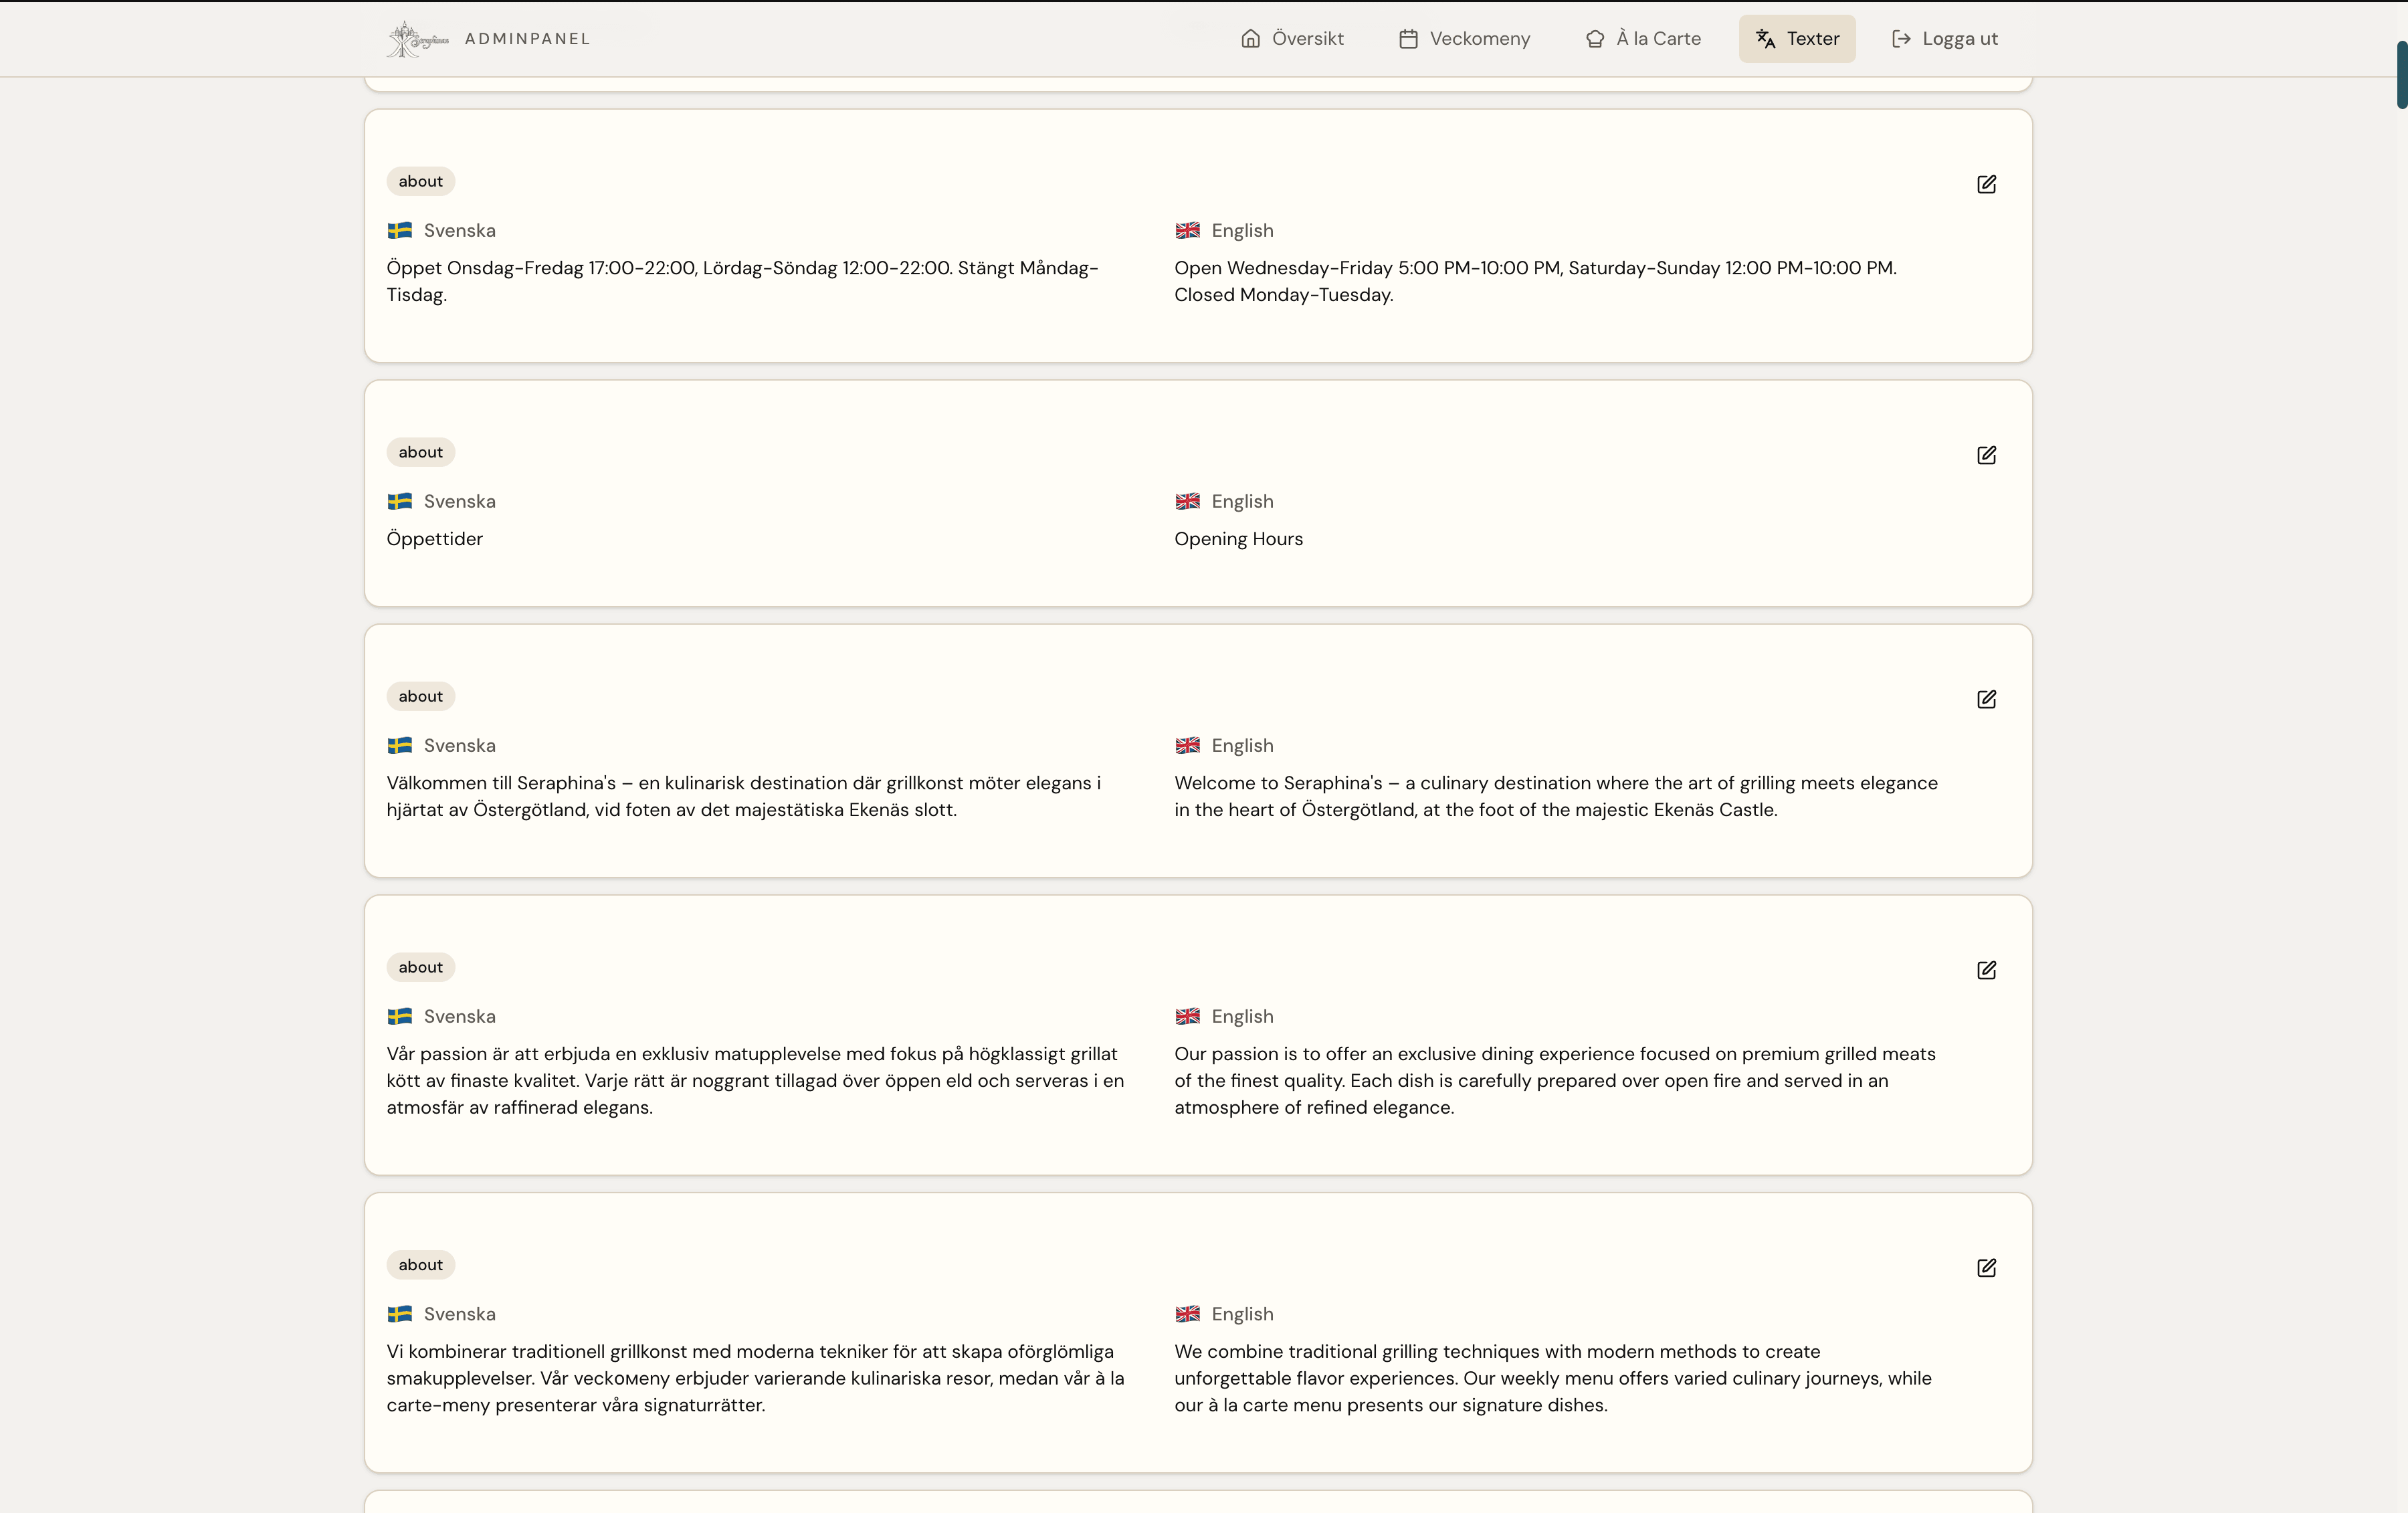Edit the opening hours schedule entry
2408x1513 pixels.
[x=1986, y=184]
